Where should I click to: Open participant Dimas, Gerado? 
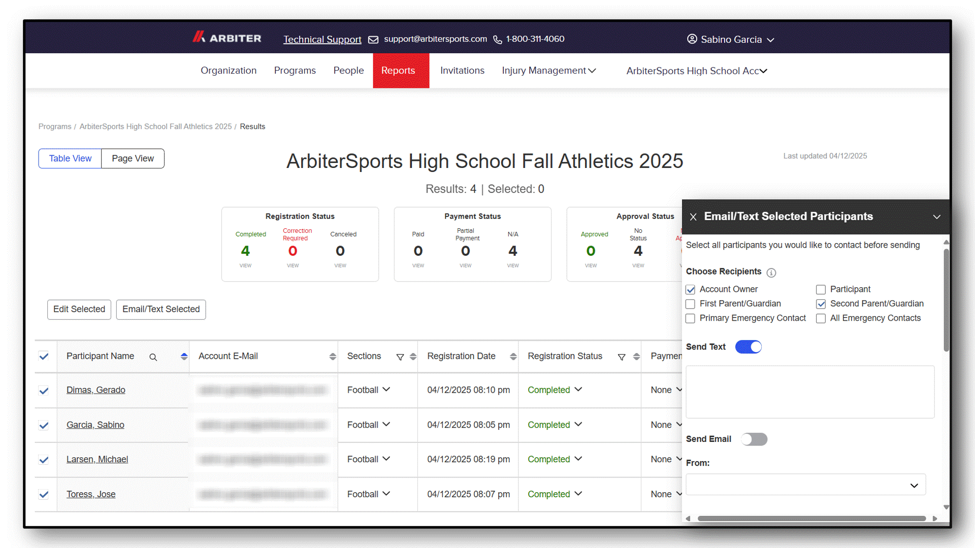[x=96, y=390]
